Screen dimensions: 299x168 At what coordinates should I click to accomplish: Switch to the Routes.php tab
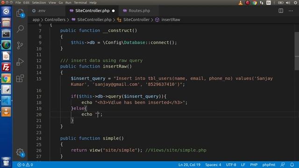pyautogui.click(x=139, y=11)
